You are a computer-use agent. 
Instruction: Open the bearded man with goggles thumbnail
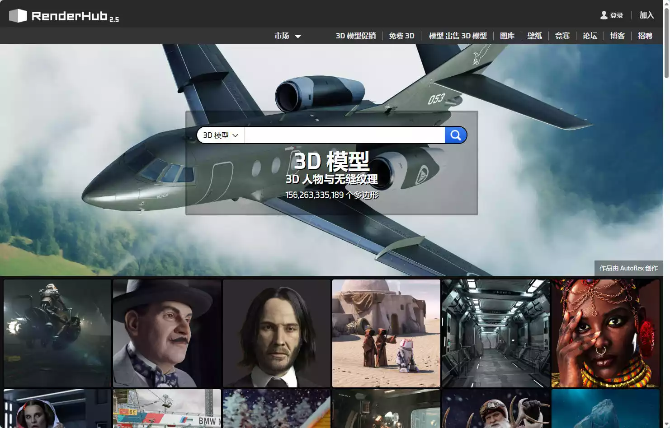point(496,409)
